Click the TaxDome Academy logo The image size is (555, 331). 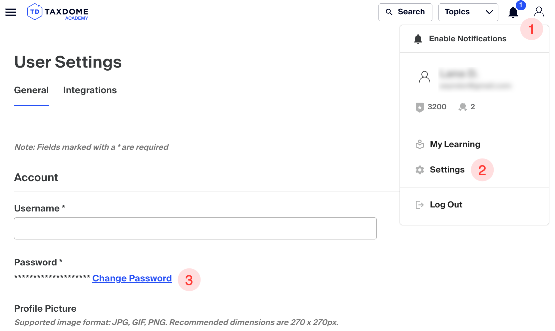(x=58, y=12)
